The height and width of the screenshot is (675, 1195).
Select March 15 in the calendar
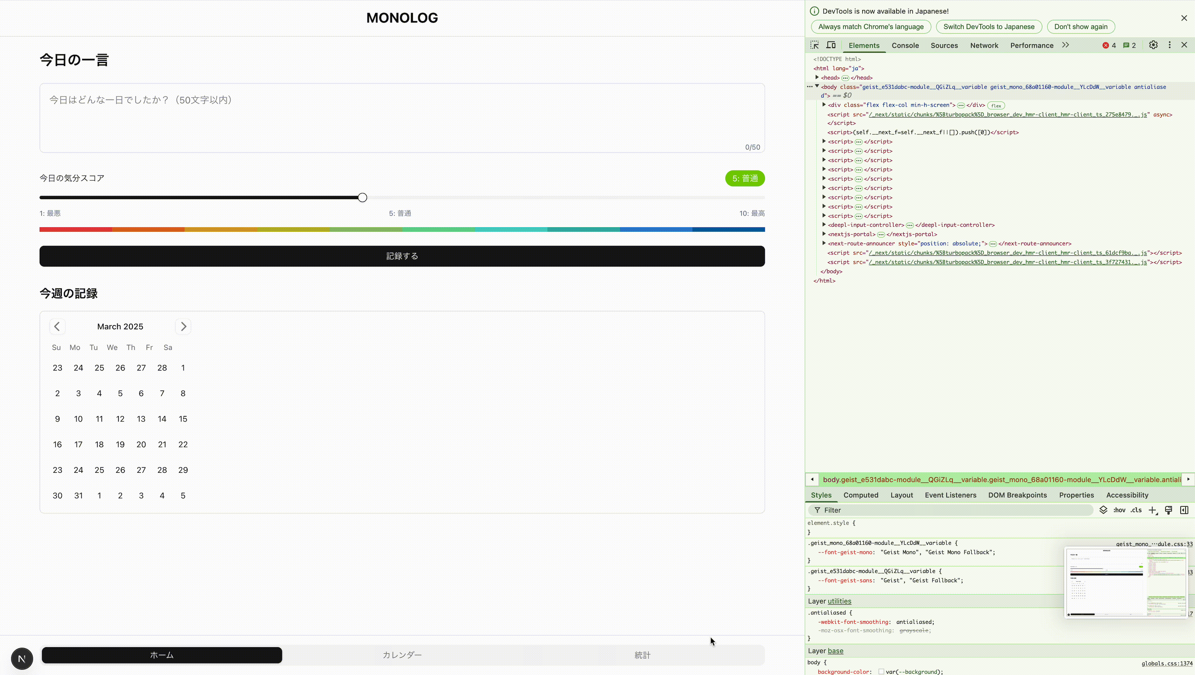click(x=183, y=419)
